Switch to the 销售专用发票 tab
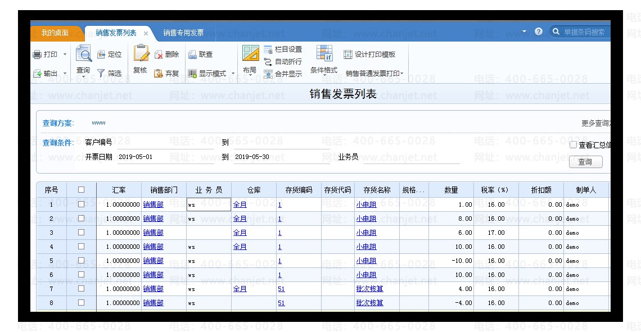This screenshot has height=332, width=641. 183,33
